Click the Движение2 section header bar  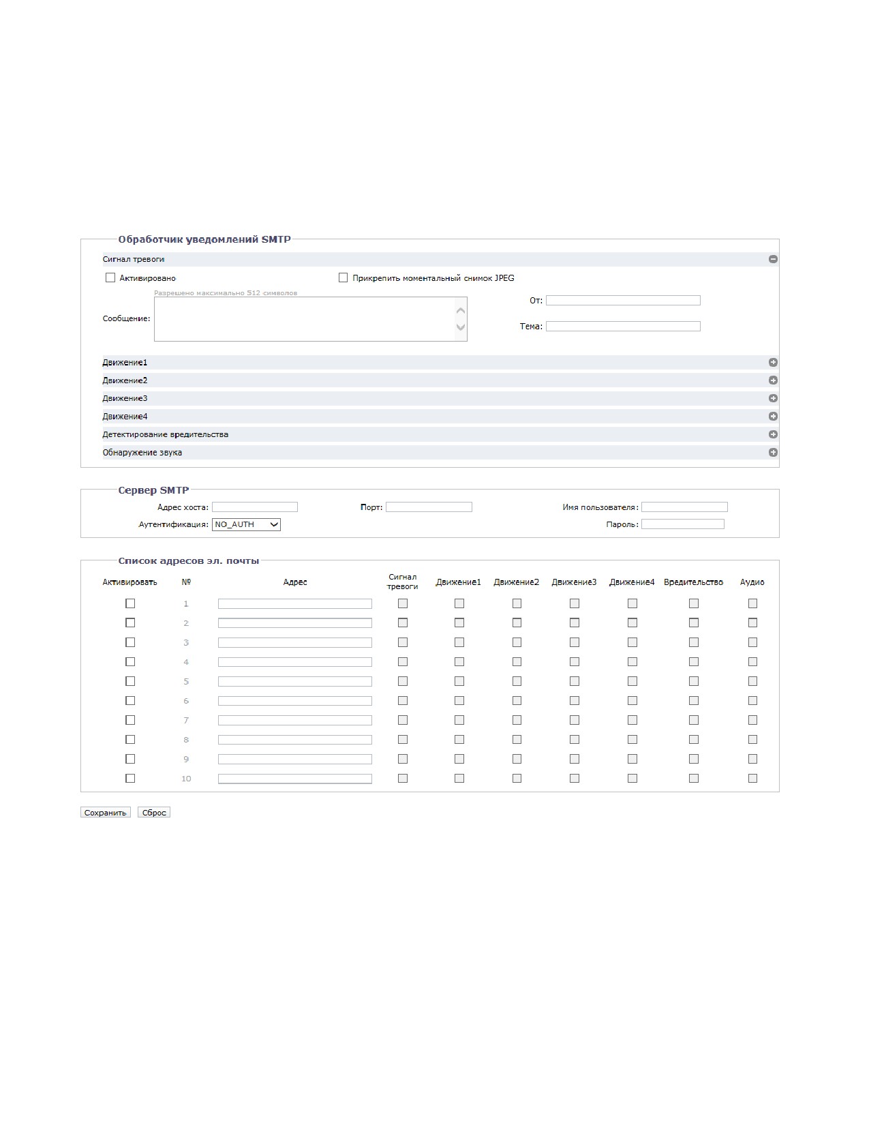coord(440,380)
